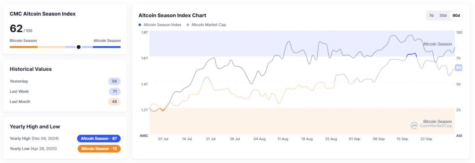
Task: Click the Bitcoin Season - 12 badge
Action: [99, 149]
